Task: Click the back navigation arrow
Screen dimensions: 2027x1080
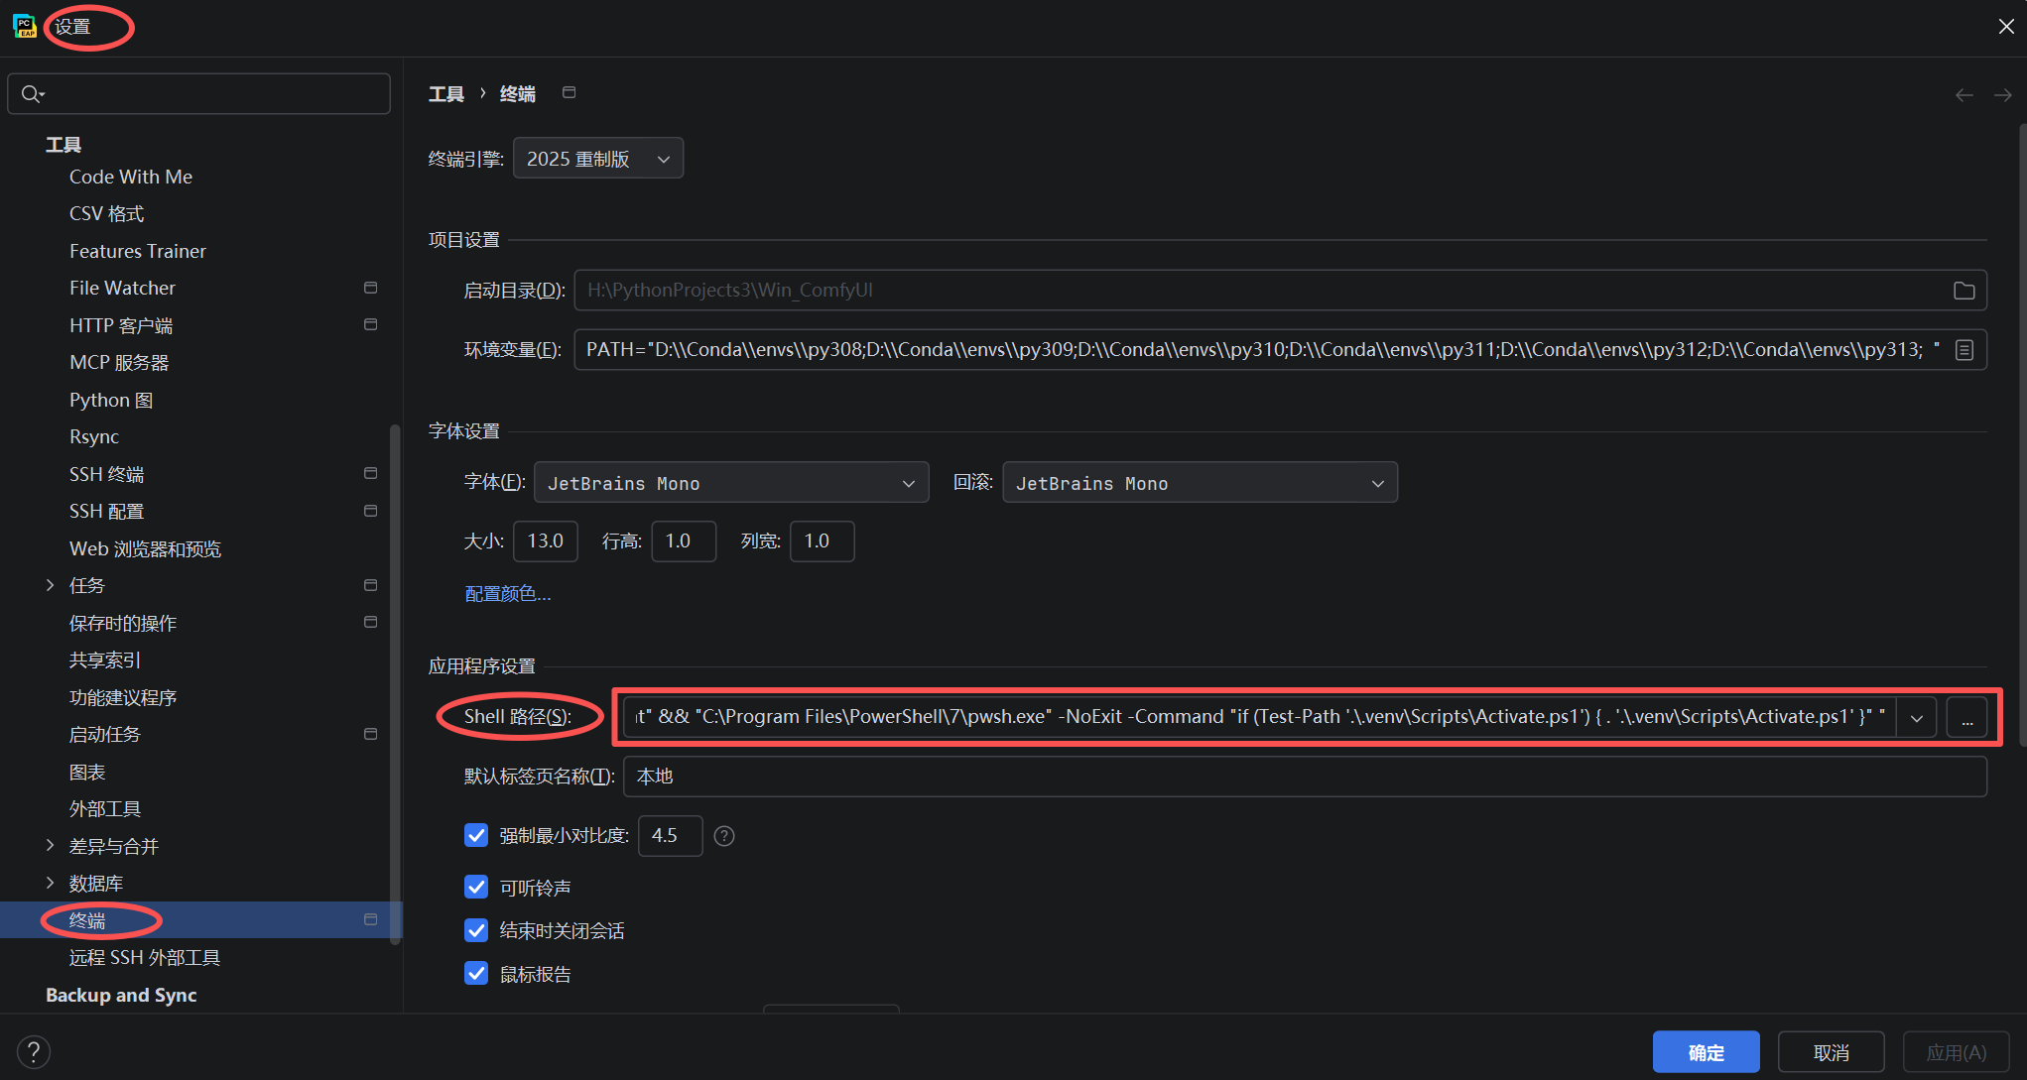Action: click(1964, 95)
